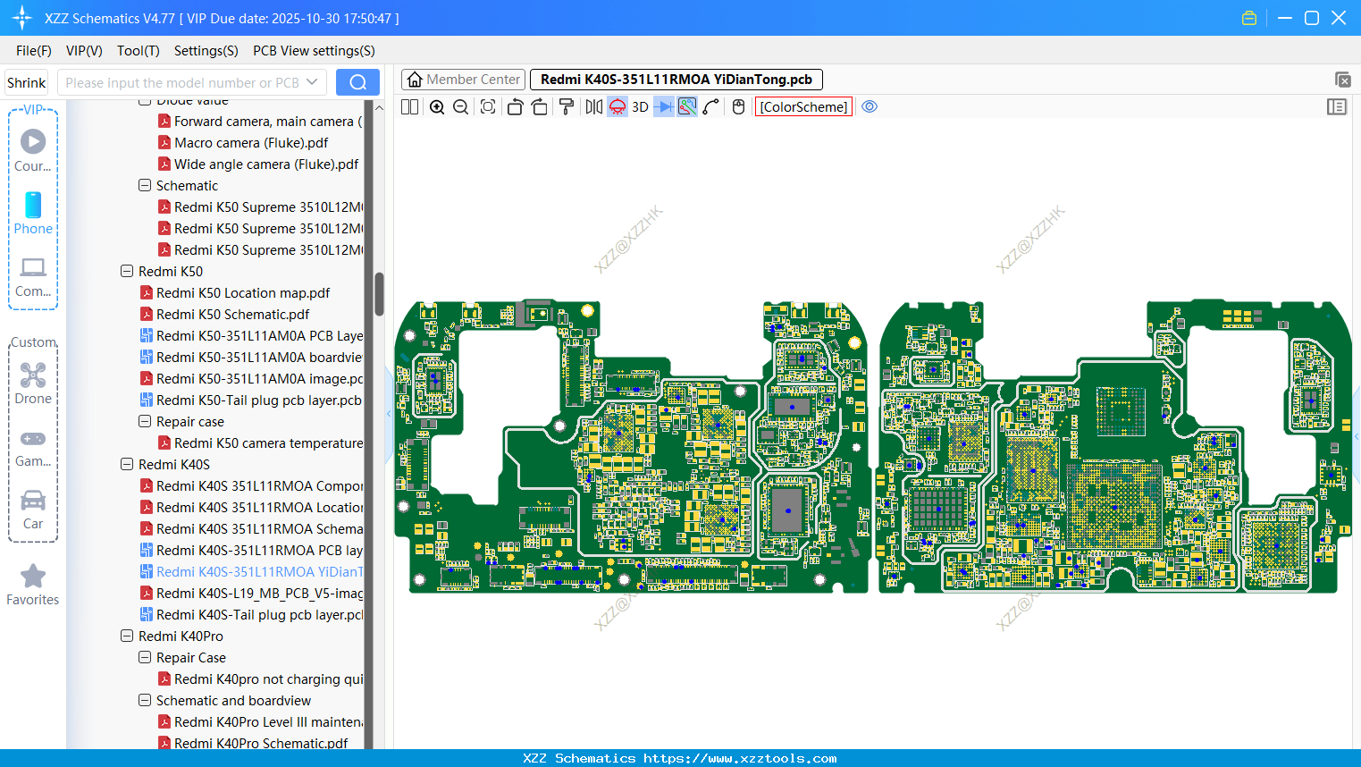This screenshot has width=1361, height=767.
Task: Go to the Member Center
Action: pos(463,79)
